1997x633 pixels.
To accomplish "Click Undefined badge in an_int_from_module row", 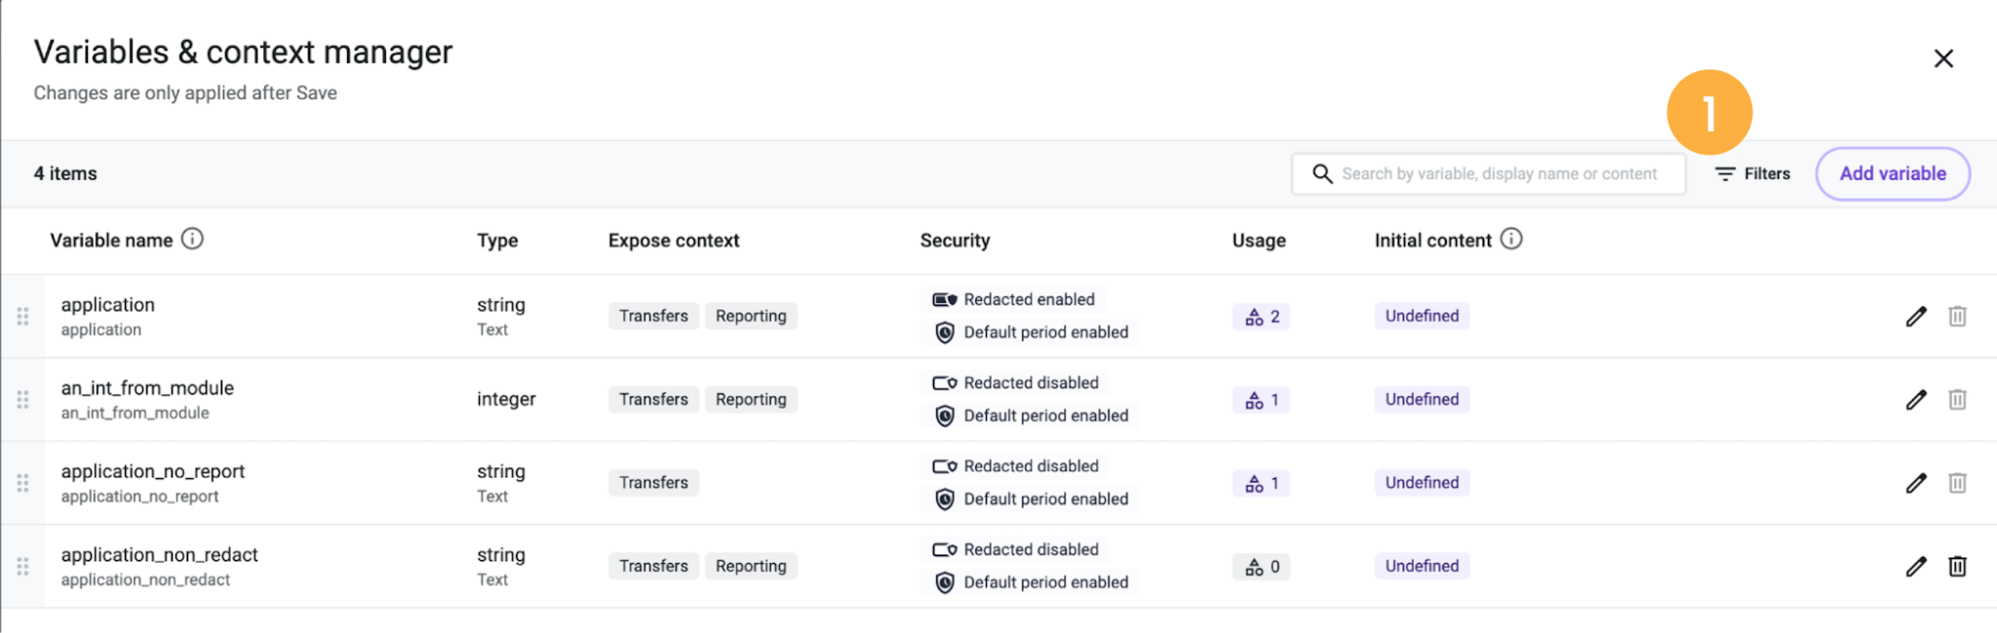I will 1422,399.
